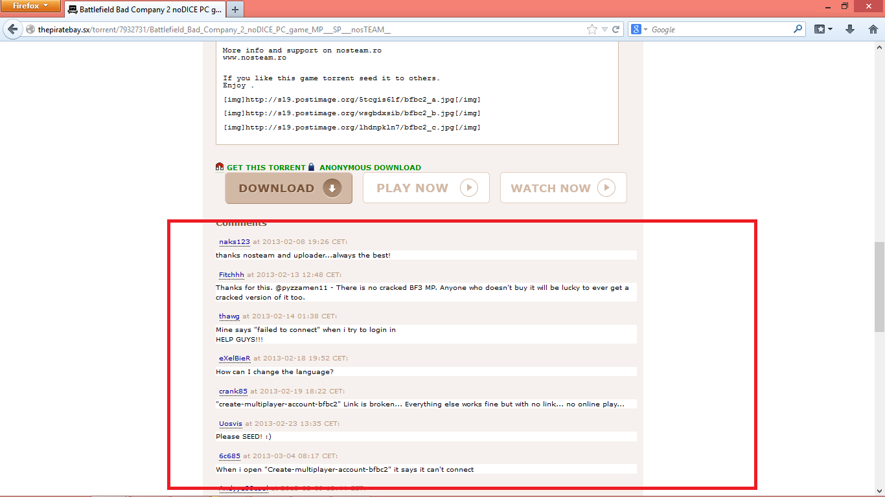Click timestamp "at 2013-02-23 13:35 CET:"
This screenshot has width=885, height=497.
[x=292, y=424]
